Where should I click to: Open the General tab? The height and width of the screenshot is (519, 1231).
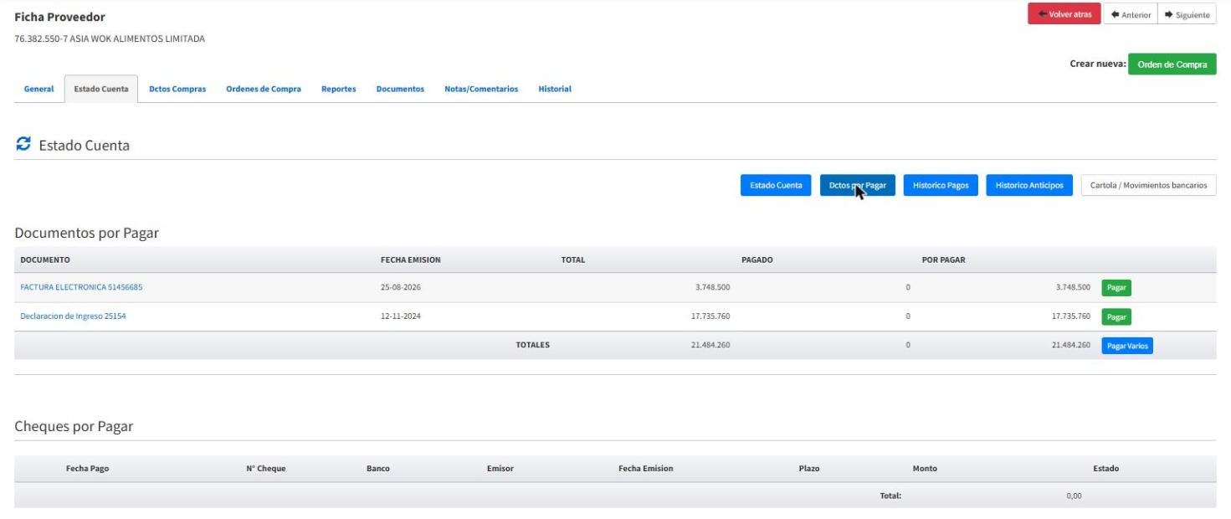38,89
